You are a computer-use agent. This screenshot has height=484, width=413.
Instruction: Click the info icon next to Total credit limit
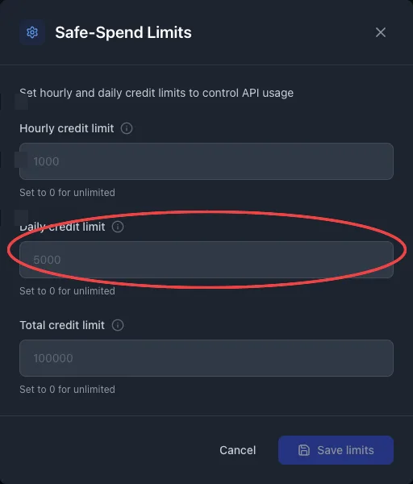[x=118, y=325]
